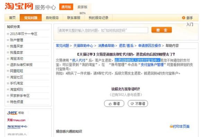This screenshot has width=208, height=137.
Task: Open the 支付宝账户管理 link in article
Action: point(152,65)
